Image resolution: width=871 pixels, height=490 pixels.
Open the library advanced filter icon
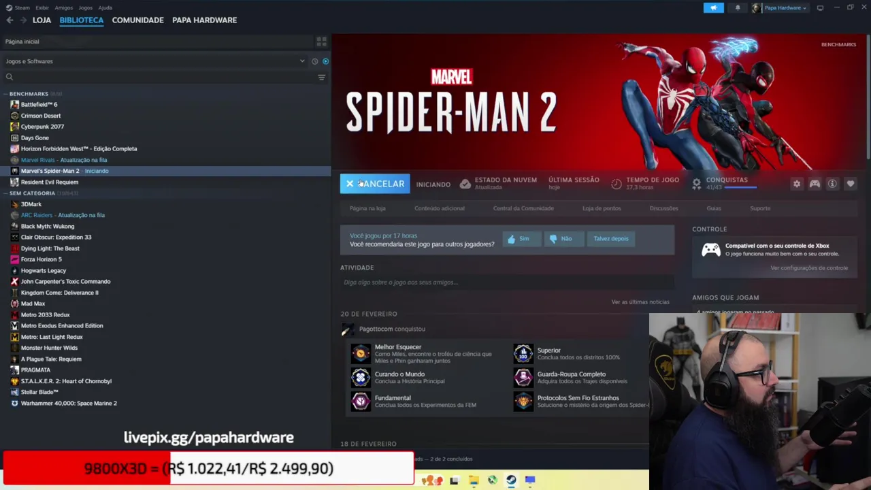tap(321, 77)
